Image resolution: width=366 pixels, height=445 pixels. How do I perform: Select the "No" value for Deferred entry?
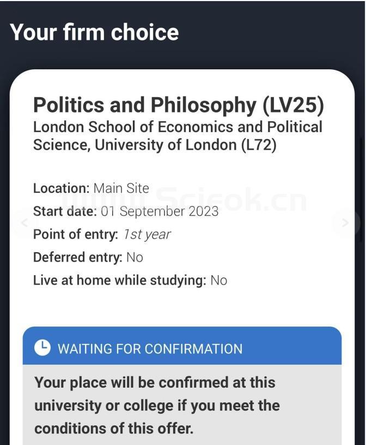click(135, 257)
